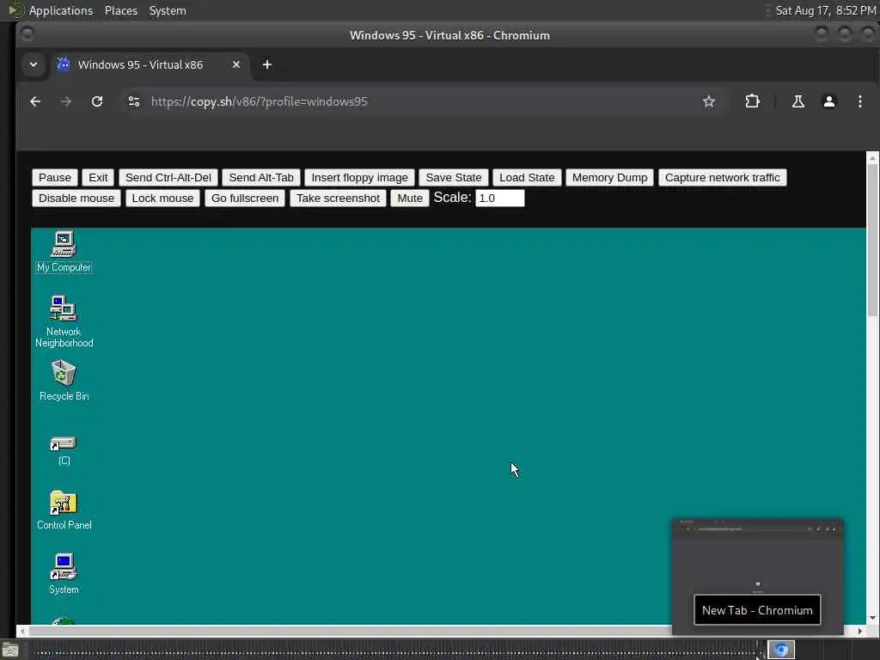Click Take screenshot
This screenshot has width=880, height=660.
pyautogui.click(x=338, y=199)
